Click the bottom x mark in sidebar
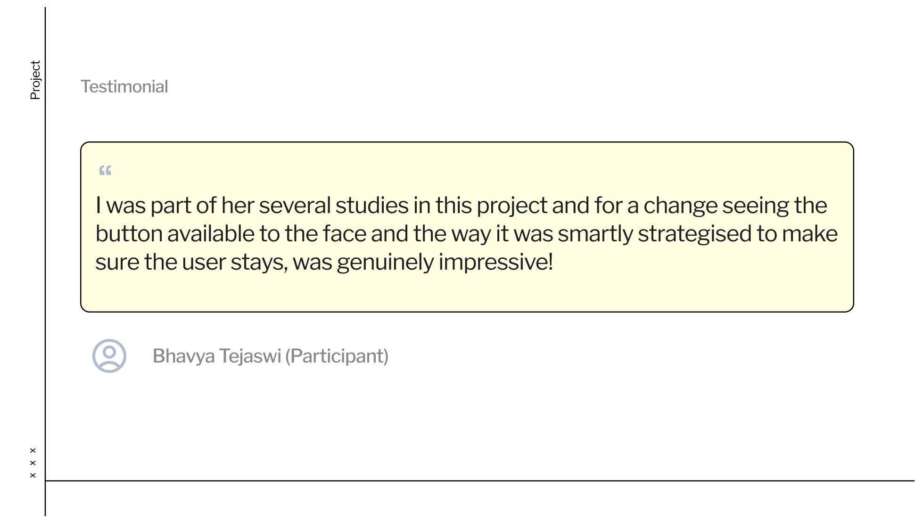 [x=33, y=475]
